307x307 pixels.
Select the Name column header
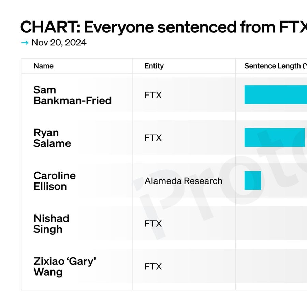tap(43, 66)
